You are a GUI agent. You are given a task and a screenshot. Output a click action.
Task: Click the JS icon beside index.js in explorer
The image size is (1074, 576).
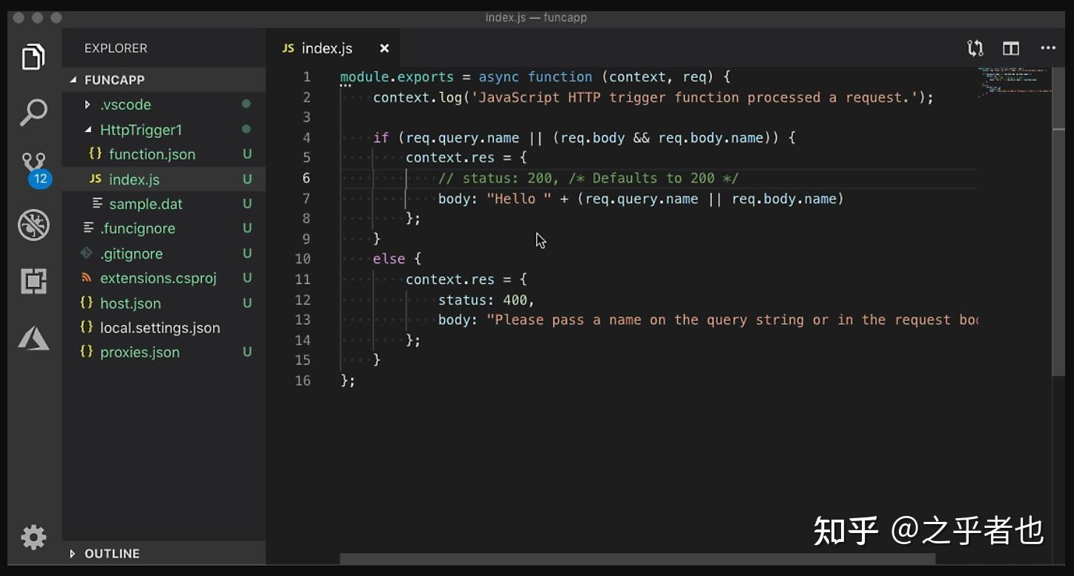click(95, 179)
